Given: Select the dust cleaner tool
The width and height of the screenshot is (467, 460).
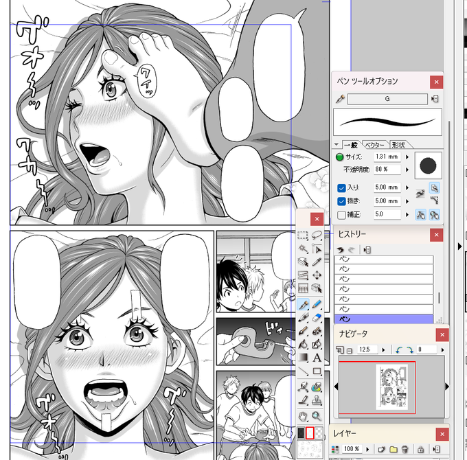Looking at the screenshot, I should click(317, 387).
